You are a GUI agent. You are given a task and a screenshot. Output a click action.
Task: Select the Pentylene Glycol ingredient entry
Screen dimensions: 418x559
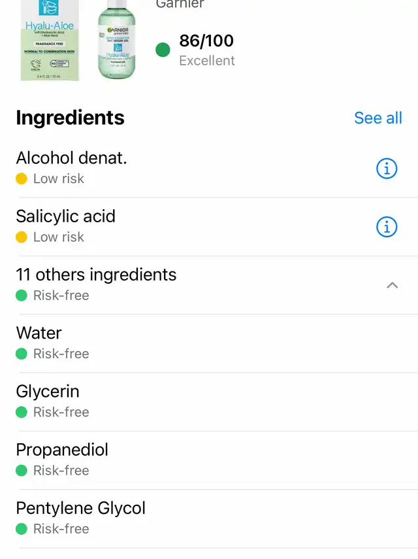click(x=209, y=519)
